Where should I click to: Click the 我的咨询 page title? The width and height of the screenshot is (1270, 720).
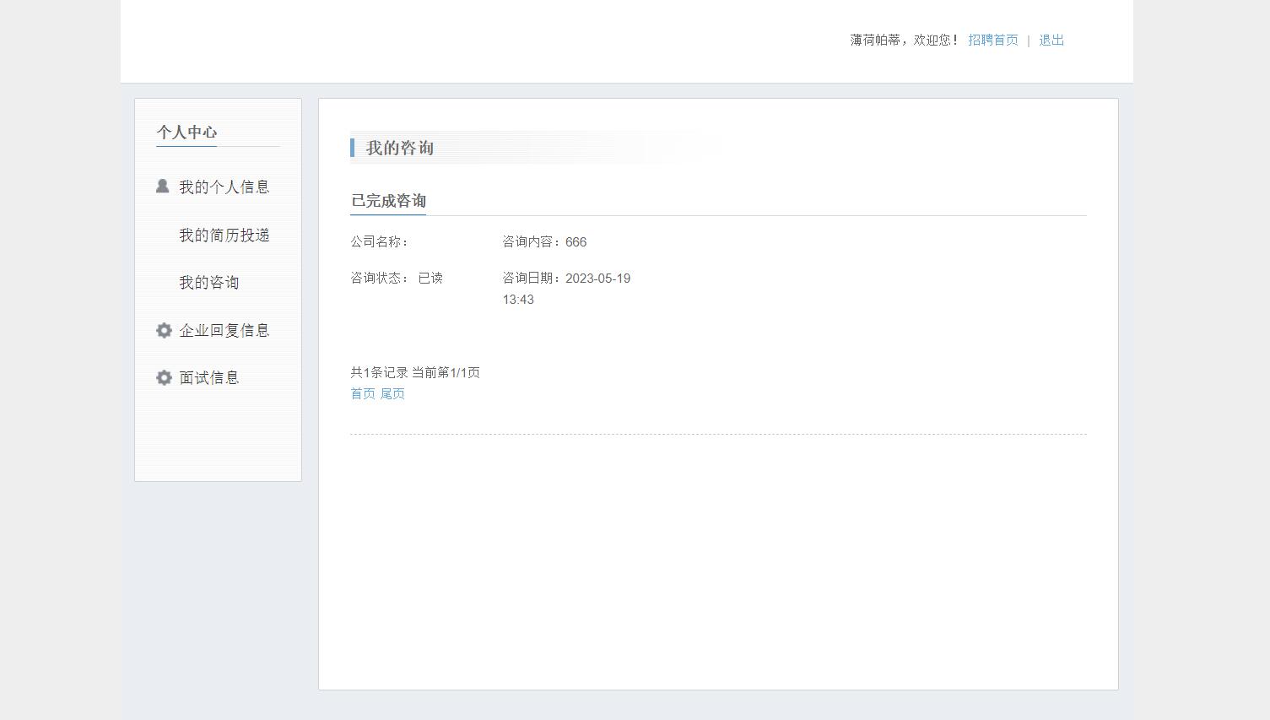click(400, 148)
